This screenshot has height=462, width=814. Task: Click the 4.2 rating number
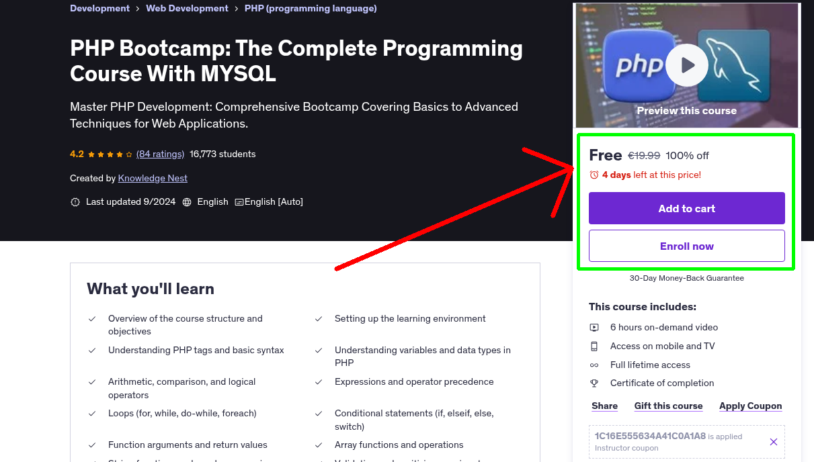pos(77,154)
